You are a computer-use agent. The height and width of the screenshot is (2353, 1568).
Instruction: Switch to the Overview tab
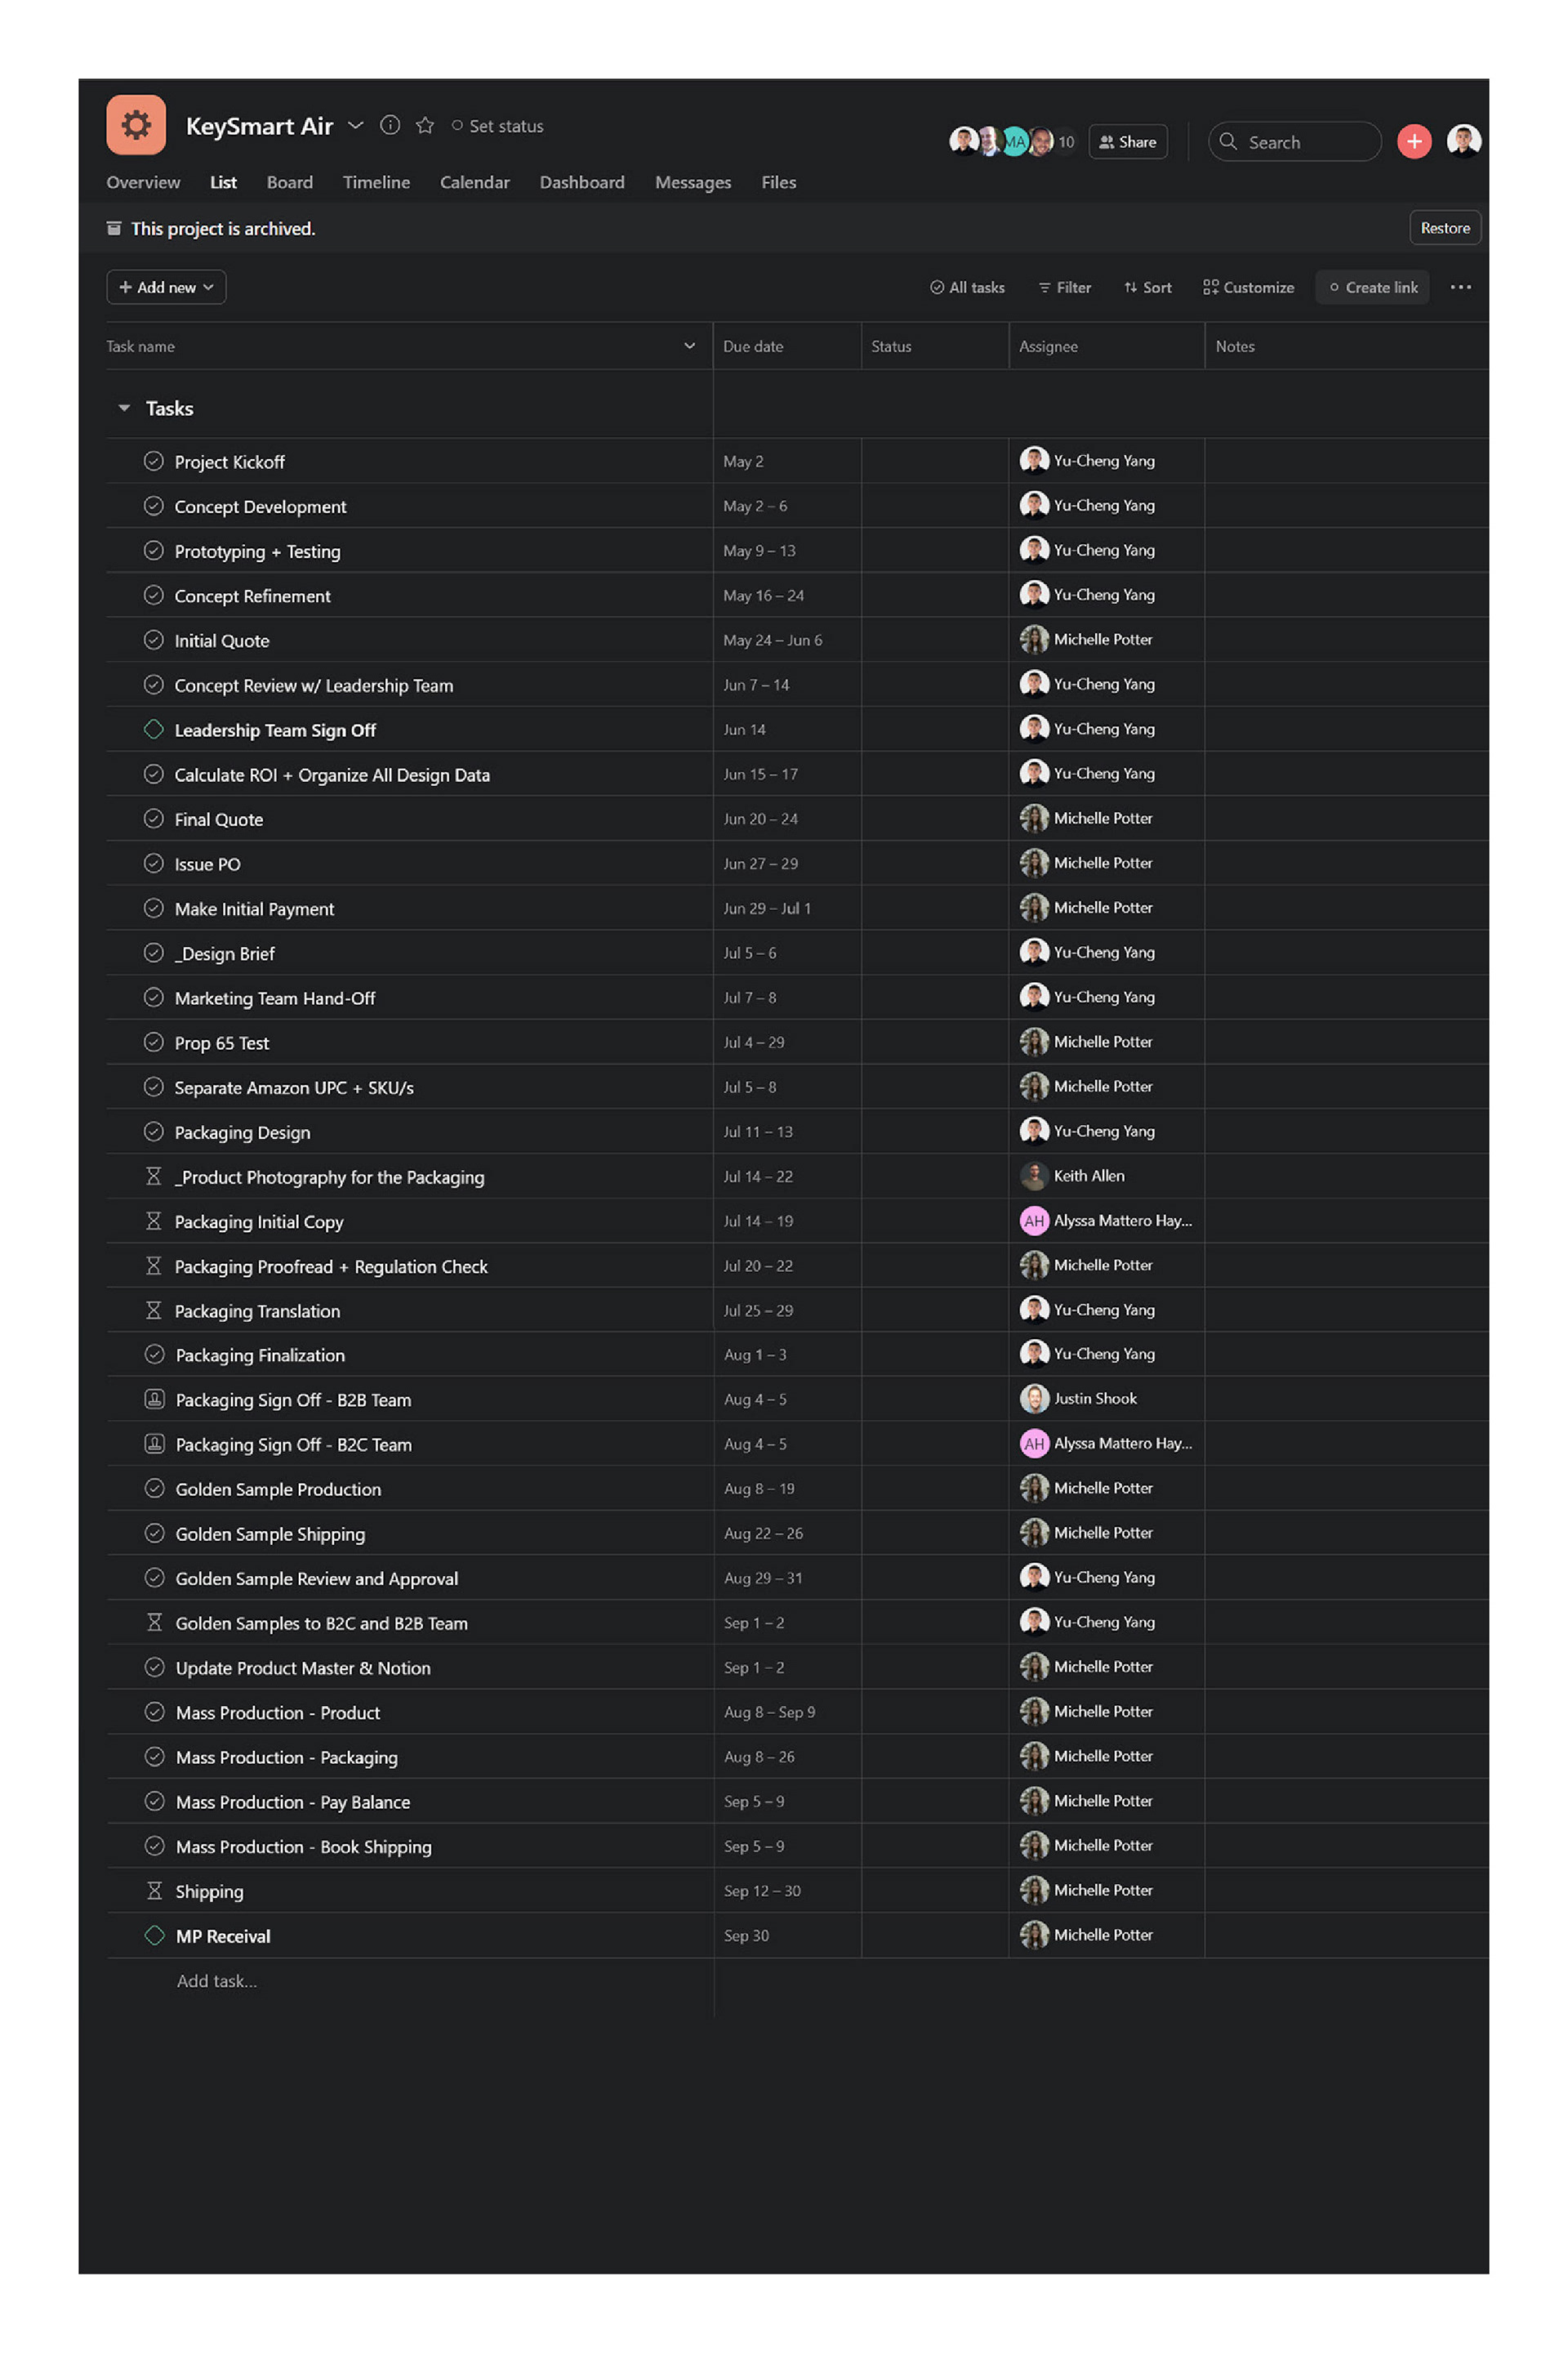point(143,182)
